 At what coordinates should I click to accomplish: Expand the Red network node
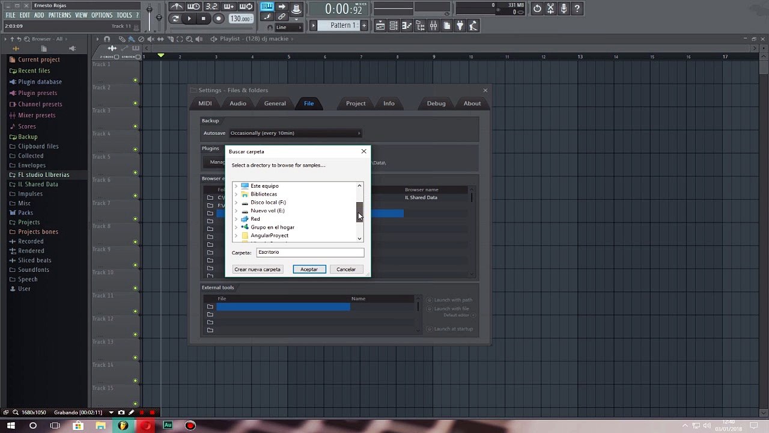click(x=236, y=219)
